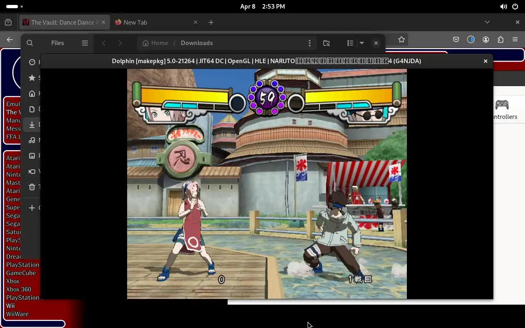Open Controllers button in Dolphin main window
525x328 pixels.
504,109
